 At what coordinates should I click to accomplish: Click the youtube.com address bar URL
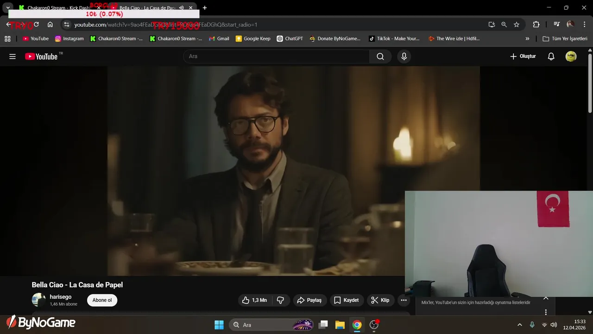tap(166, 25)
